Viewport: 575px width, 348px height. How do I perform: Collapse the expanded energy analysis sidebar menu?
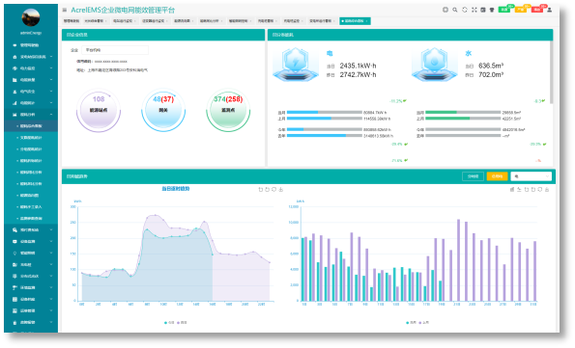31,115
